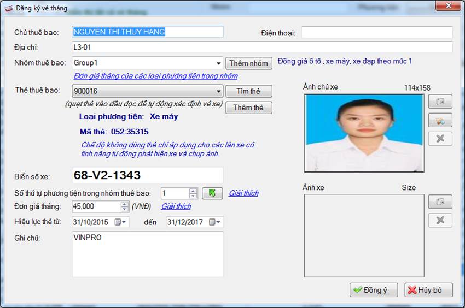The image size is (465, 308).
Task: Click the first icon button beside owner photo
Action: (x=440, y=102)
